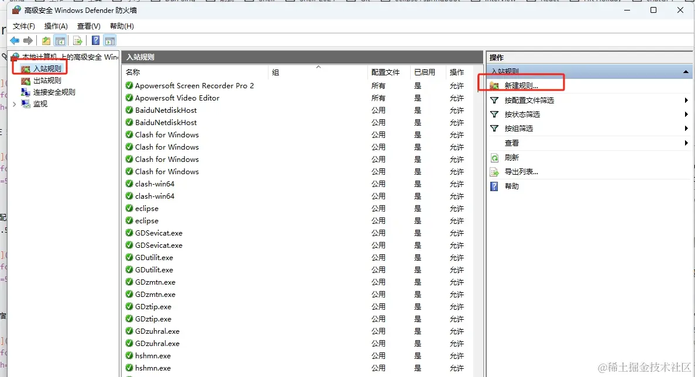Click the Up one level folder icon
The height and width of the screenshot is (377, 695).
tap(46, 41)
